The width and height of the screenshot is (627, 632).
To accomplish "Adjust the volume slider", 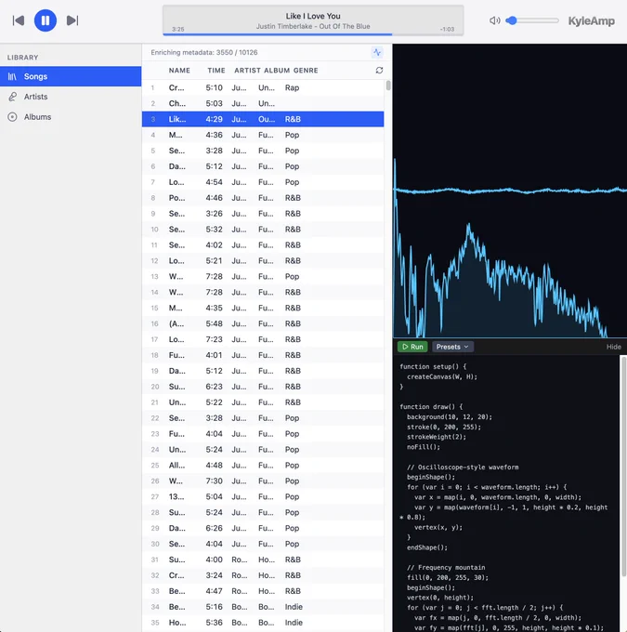I will click(x=532, y=20).
